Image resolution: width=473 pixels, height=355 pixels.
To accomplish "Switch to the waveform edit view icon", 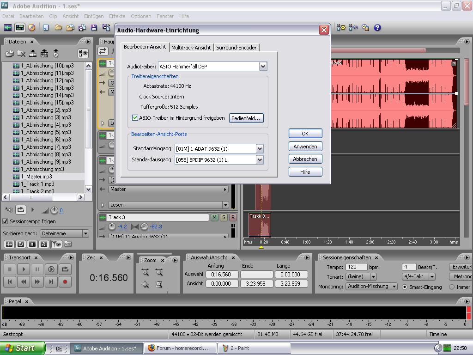I will 8,28.
